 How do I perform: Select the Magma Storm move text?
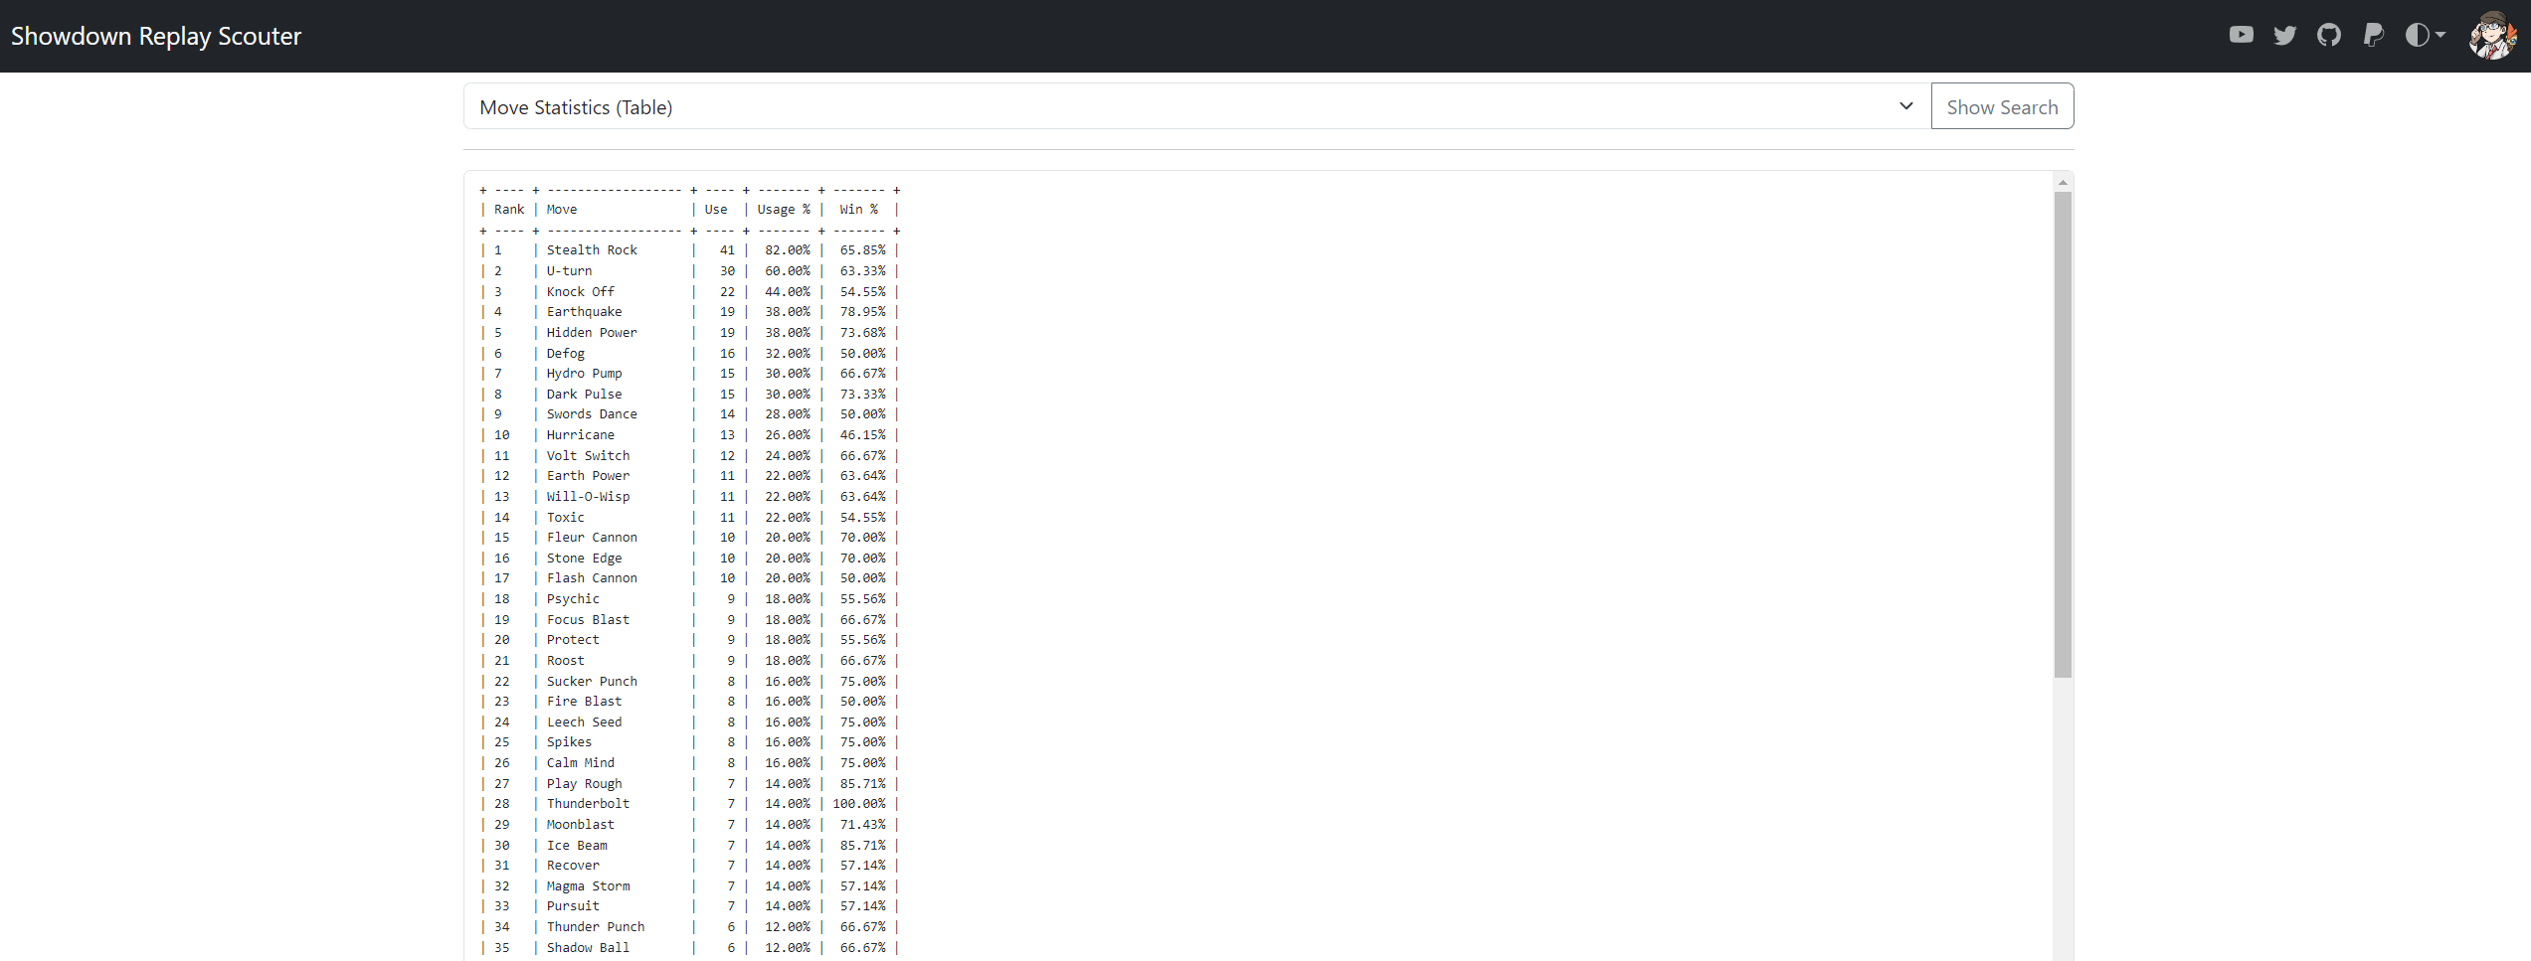588,886
